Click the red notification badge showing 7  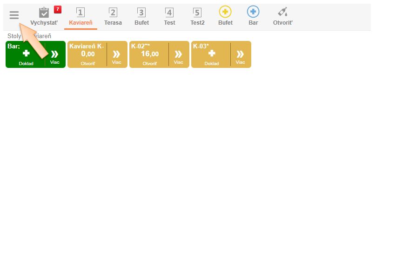click(58, 9)
